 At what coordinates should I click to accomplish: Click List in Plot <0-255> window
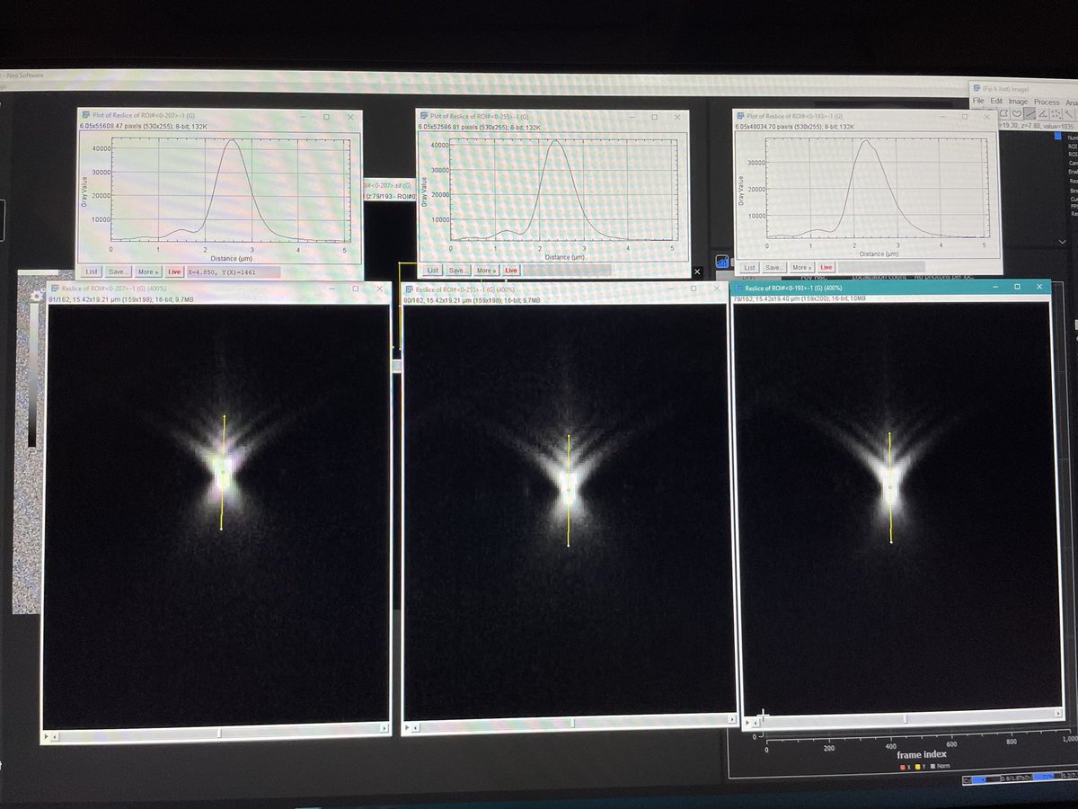433,270
